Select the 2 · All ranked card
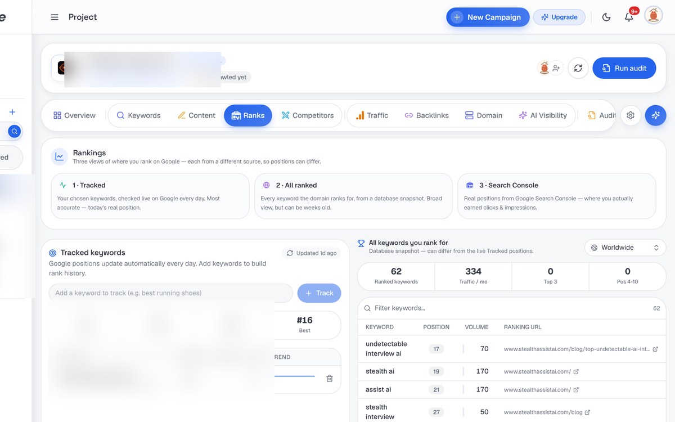The image size is (675, 422). tap(353, 196)
